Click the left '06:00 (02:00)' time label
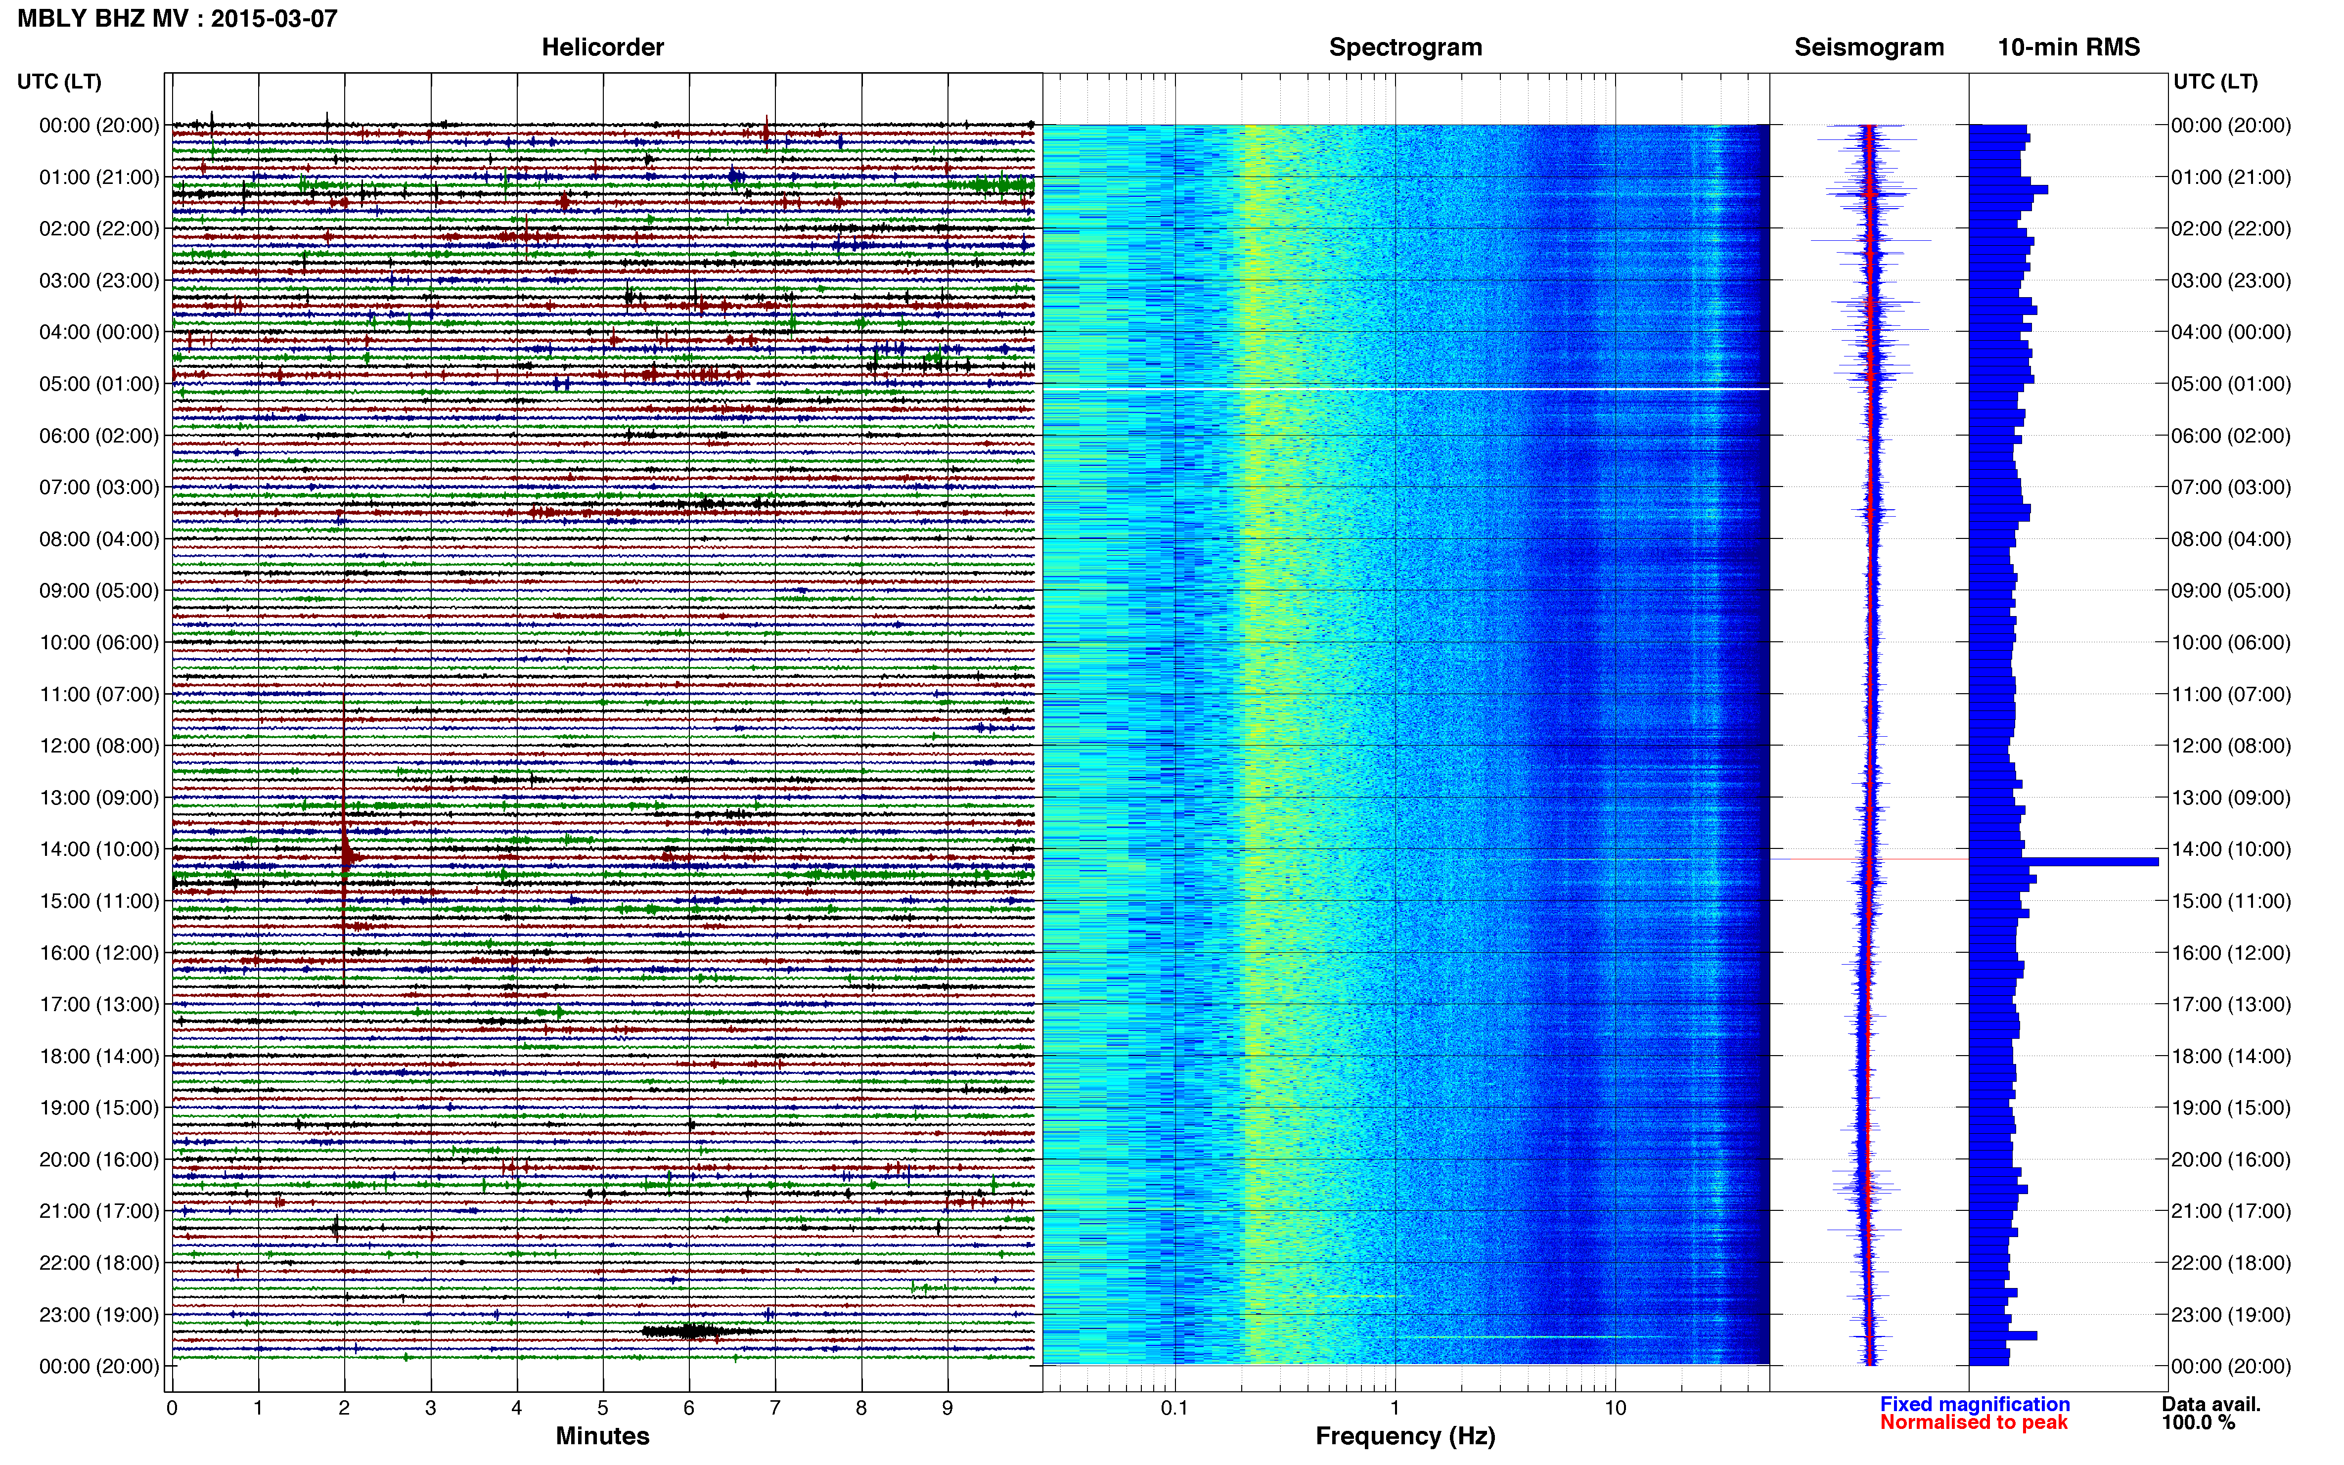This screenshot has height=1465, width=2344. coord(99,435)
